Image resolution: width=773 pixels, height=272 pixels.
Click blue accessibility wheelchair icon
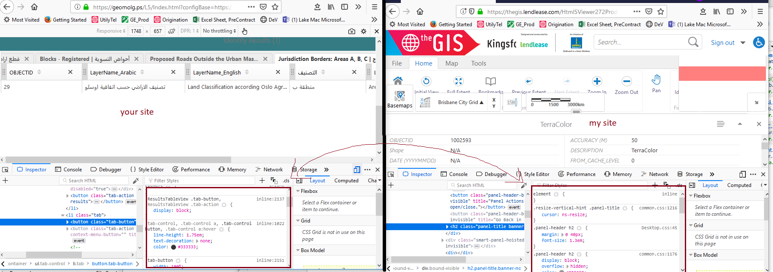pyautogui.click(x=759, y=42)
